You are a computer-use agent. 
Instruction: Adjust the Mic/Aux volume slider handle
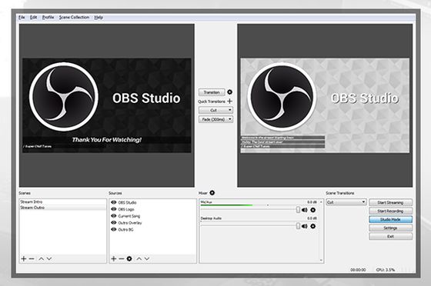point(298,210)
